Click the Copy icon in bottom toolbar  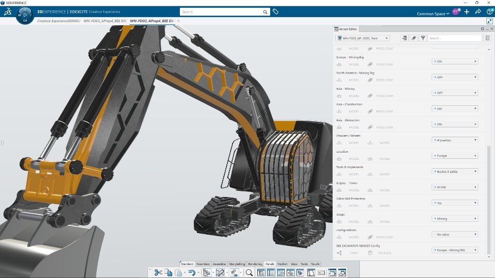click(x=169, y=273)
